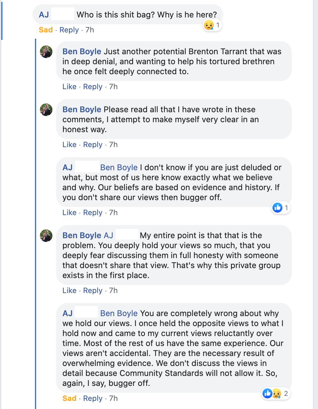Screen dimensions: 318x409
Task: Toggle the Sad reaction under the last comment
Action: click(x=69, y=398)
